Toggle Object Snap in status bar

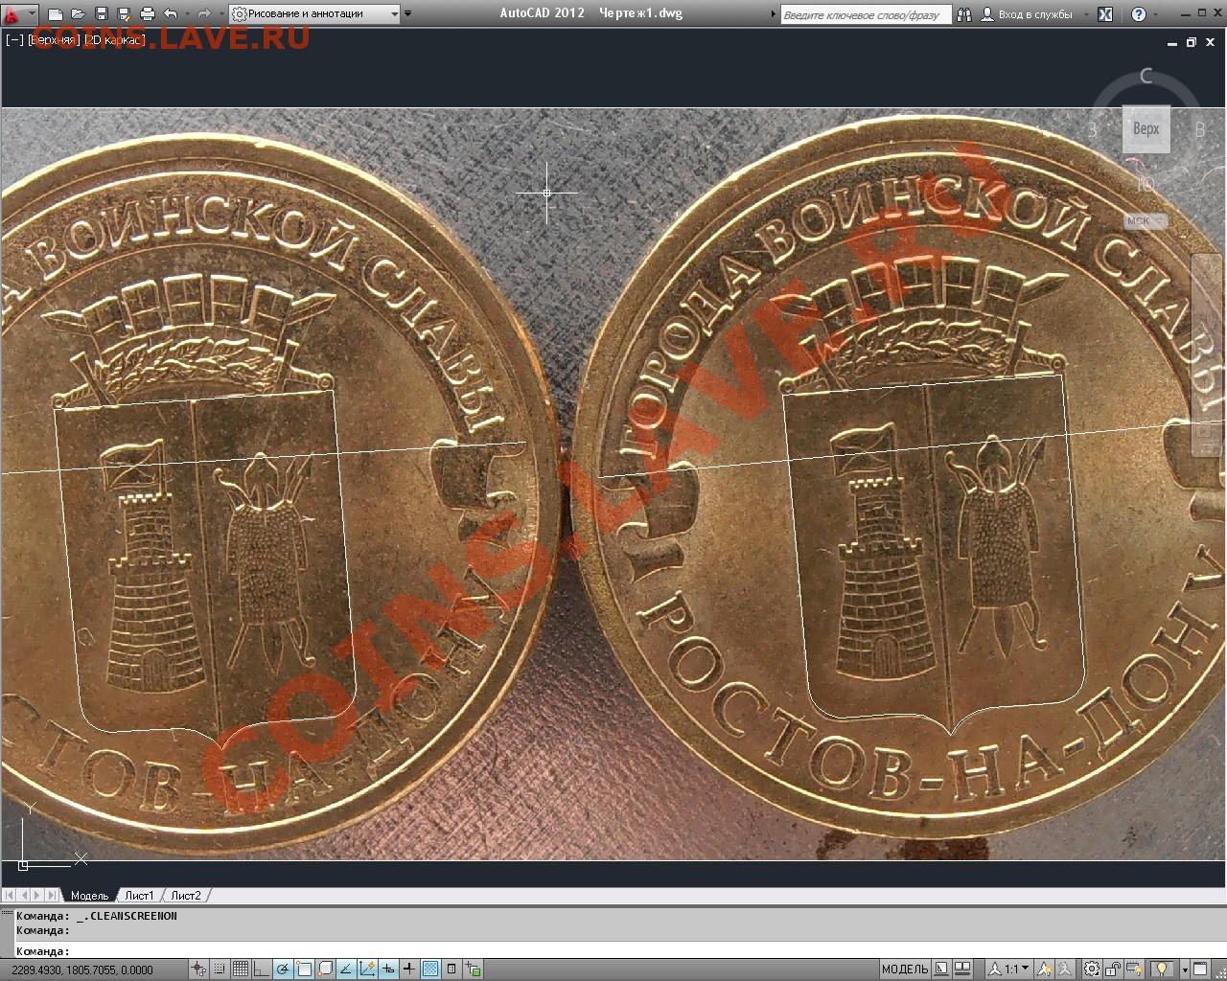click(x=304, y=970)
